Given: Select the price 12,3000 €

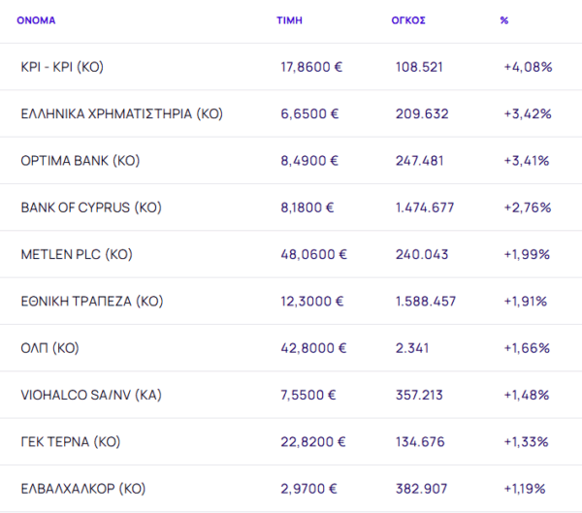Looking at the screenshot, I should [x=312, y=302].
